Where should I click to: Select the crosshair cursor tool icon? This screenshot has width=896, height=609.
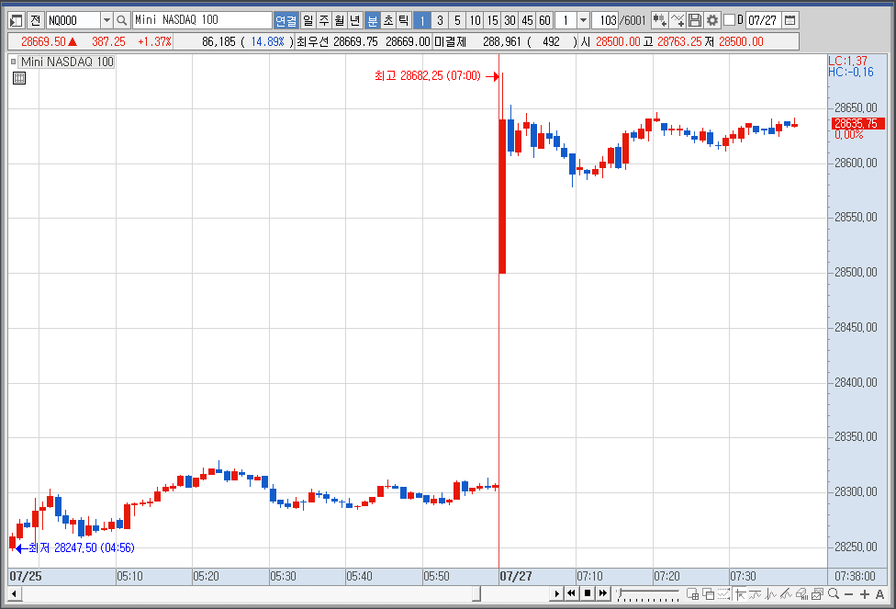740,594
